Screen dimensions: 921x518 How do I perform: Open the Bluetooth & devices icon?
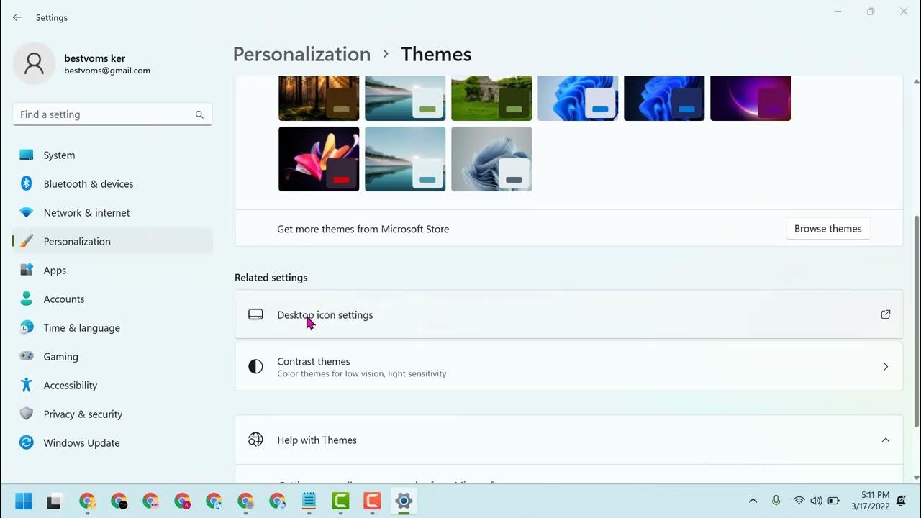(x=27, y=183)
